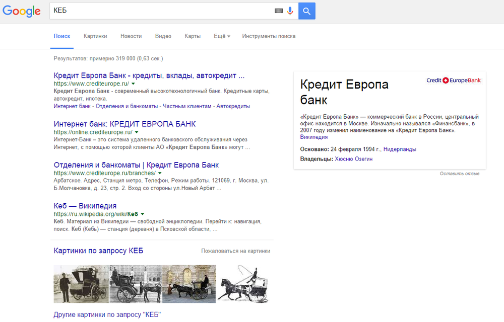The height and width of the screenshot is (322, 504).
Task: Open the Кеб — Википедия result
Action: (x=85, y=206)
